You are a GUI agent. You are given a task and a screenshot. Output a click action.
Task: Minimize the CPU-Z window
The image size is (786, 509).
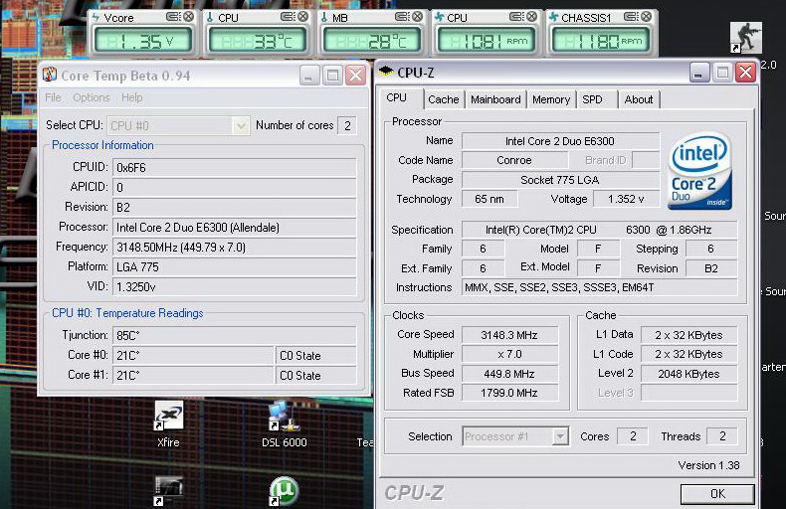pos(699,73)
